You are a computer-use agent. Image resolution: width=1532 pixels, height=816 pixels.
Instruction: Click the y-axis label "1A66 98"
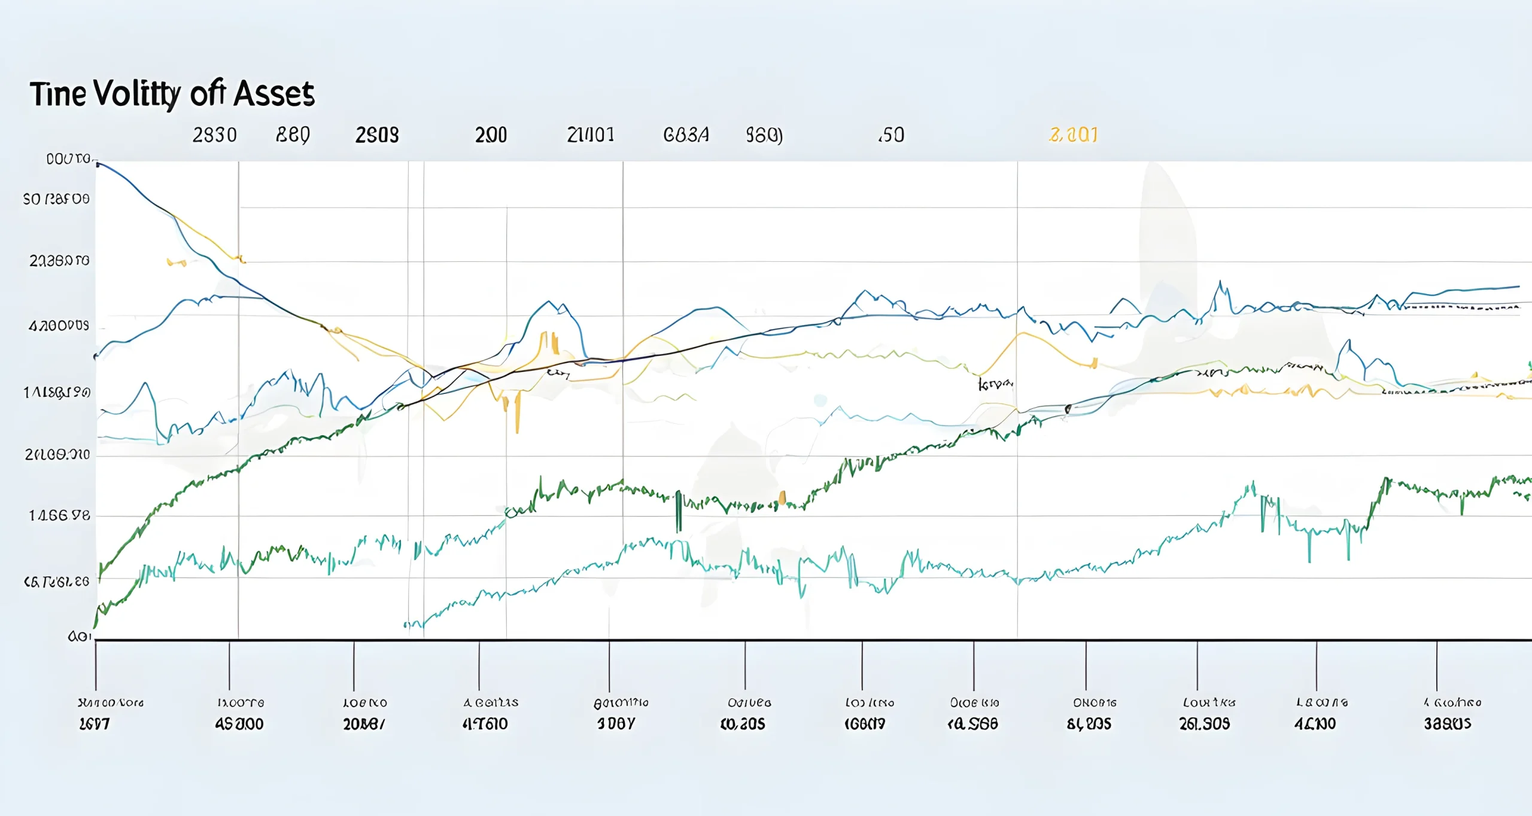click(59, 515)
